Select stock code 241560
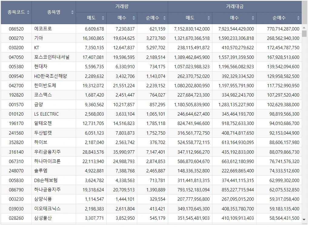Viewport: 309px width, 227px height. [16, 133]
